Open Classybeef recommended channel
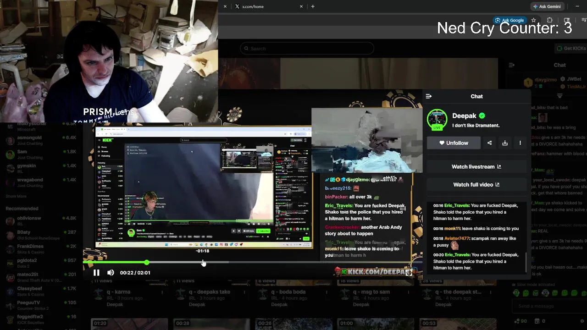This screenshot has height=330, width=587. point(41,291)
